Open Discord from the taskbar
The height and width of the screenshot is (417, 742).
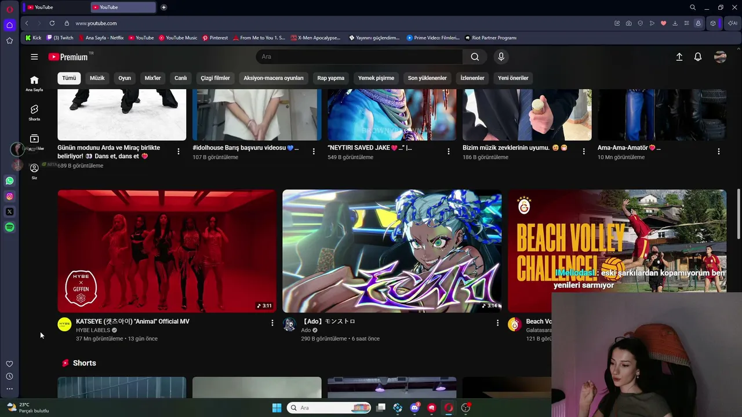(x=414, y=408)
